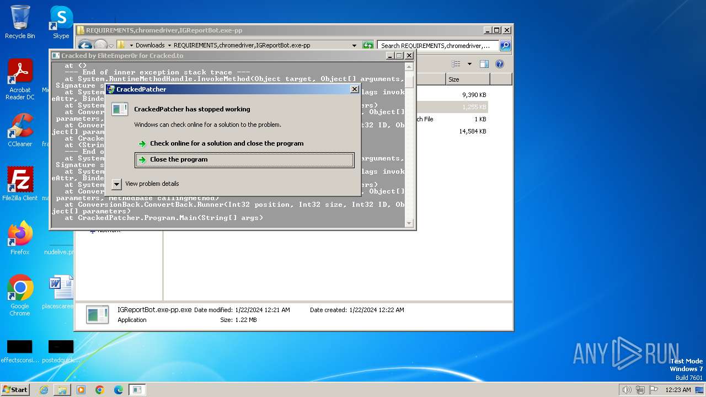Screen dimensions: 706x397
Task: Open Windows Explorer taskbar icon
Action: (x=62, y=390)
